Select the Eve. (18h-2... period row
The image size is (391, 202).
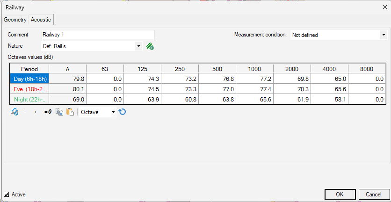click(29, 89)
